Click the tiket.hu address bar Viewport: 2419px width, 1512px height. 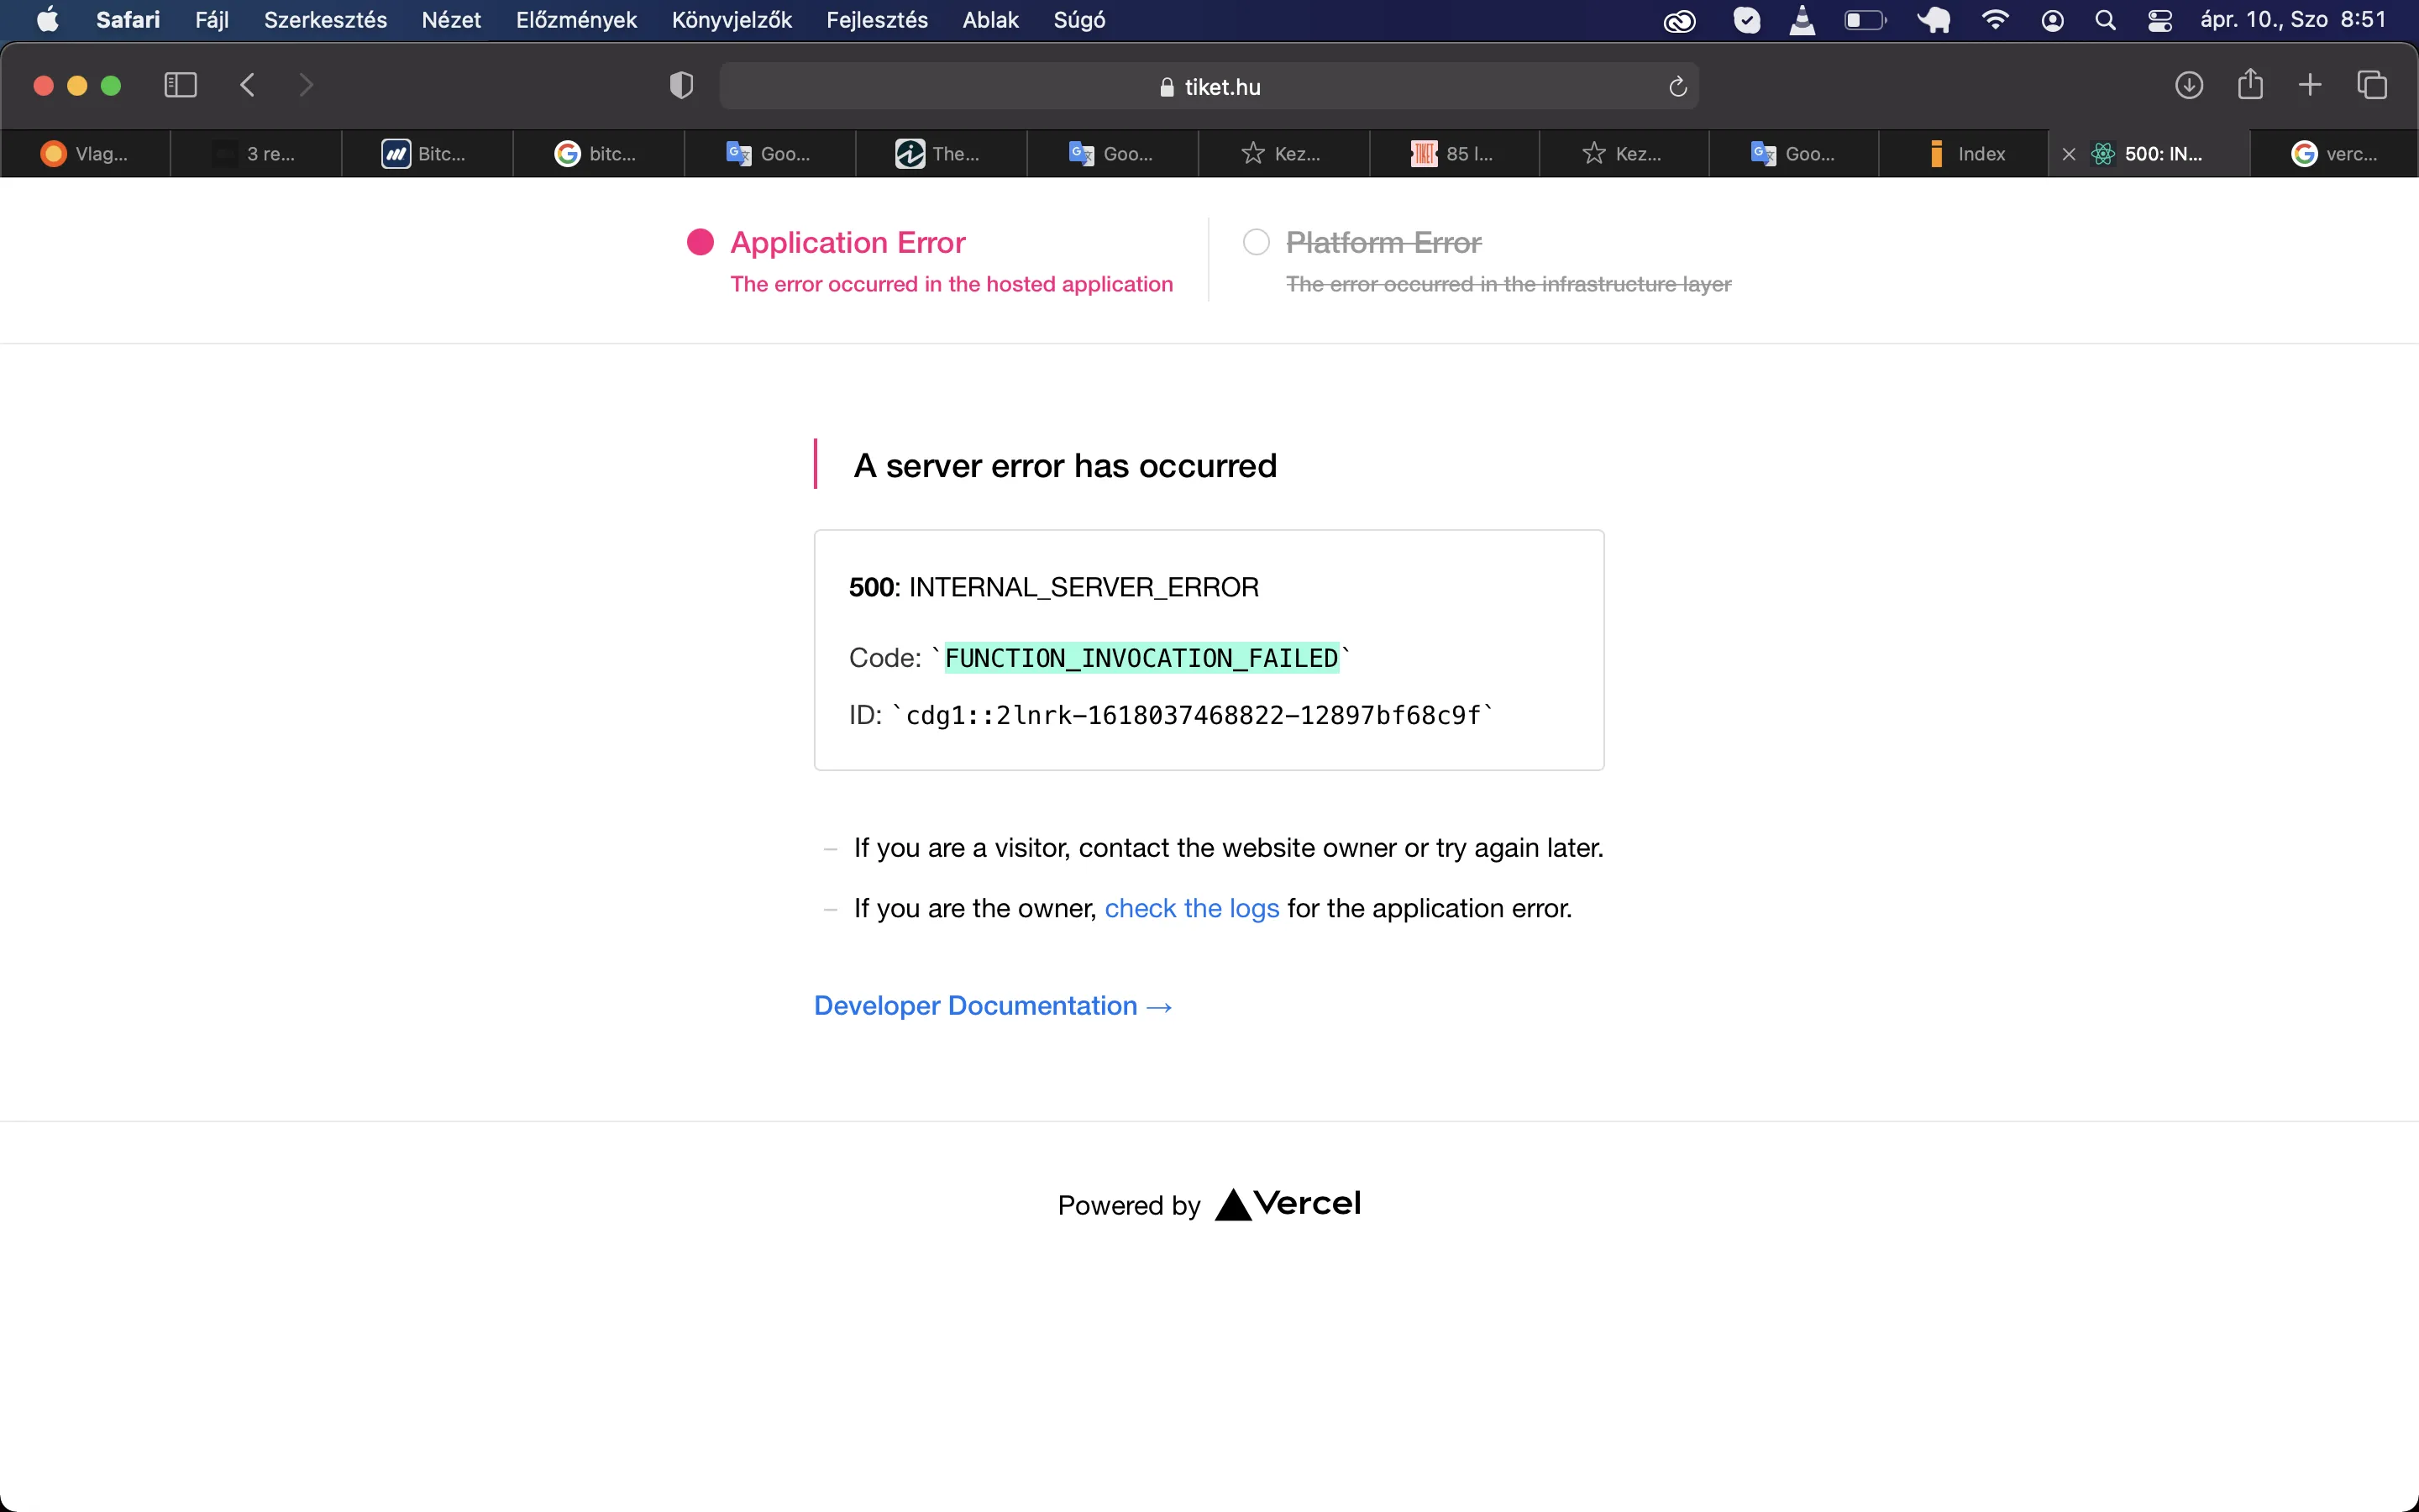pos(1209,87)
